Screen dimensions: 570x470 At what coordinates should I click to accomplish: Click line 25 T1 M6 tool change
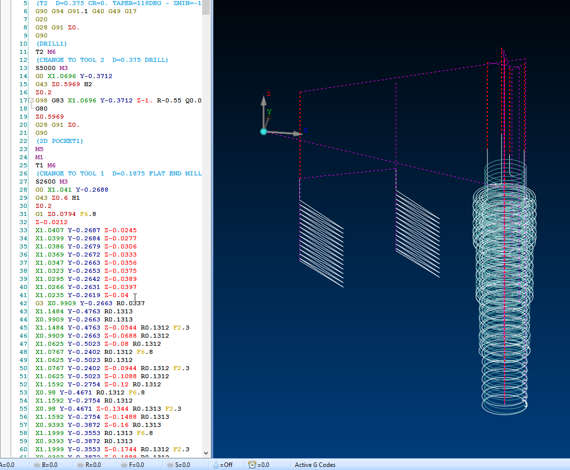[x=46, y=165]
